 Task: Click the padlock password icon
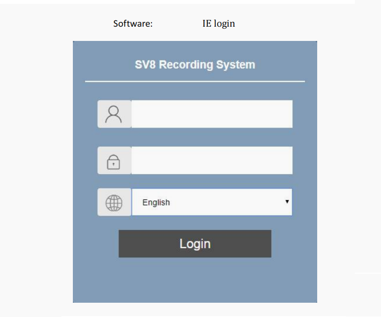coord(114,162)
